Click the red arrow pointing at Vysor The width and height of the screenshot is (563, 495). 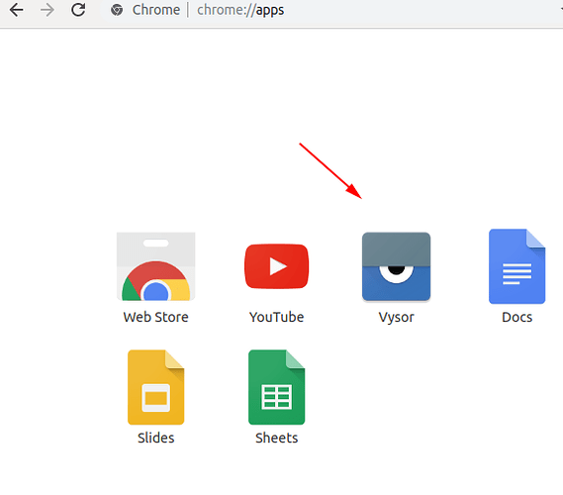[x=330, y=170]
